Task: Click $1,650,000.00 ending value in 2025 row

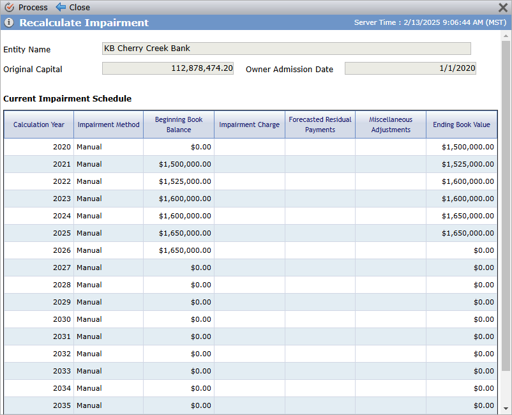Action: coord(467,233)
